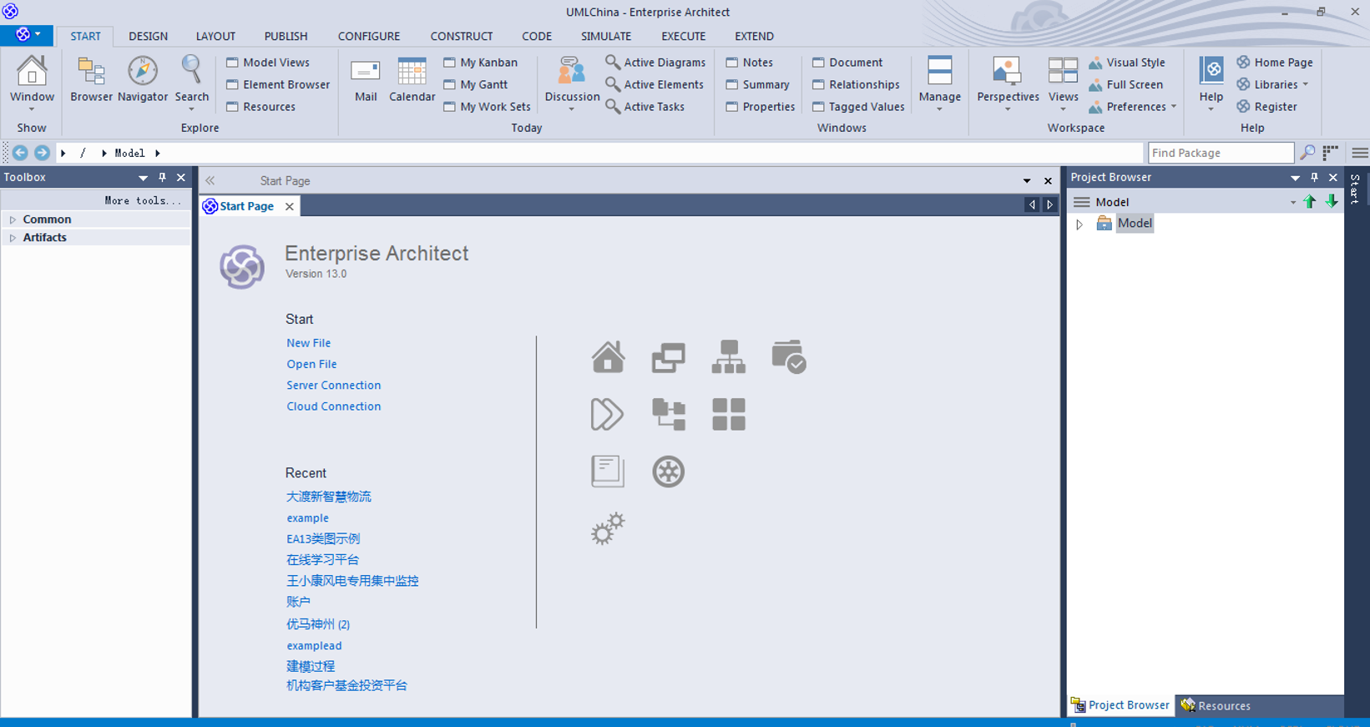Switch to the SIMULATE ribbon tab

pyautogui.click(x=606, y=36)
